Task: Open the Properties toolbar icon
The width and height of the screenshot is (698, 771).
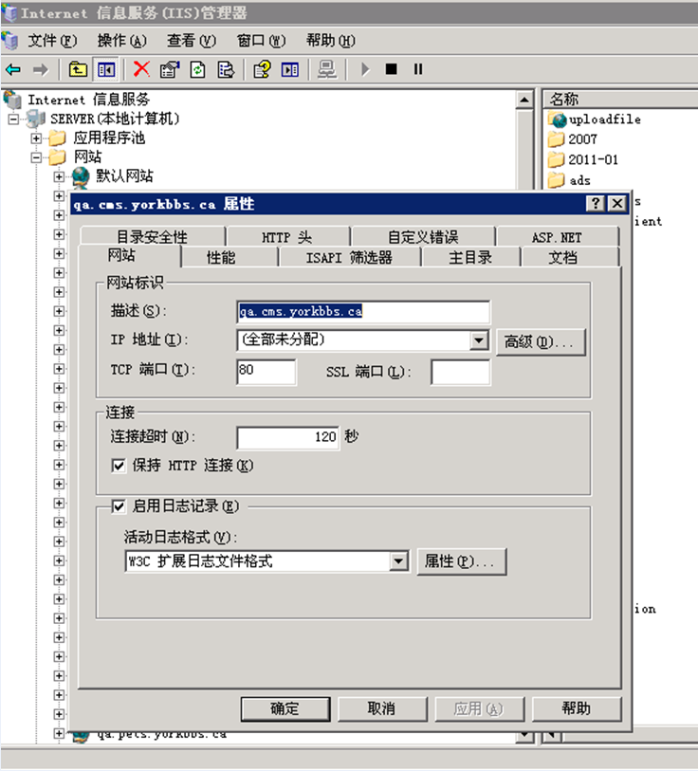Action: click(x=170, y=69)
